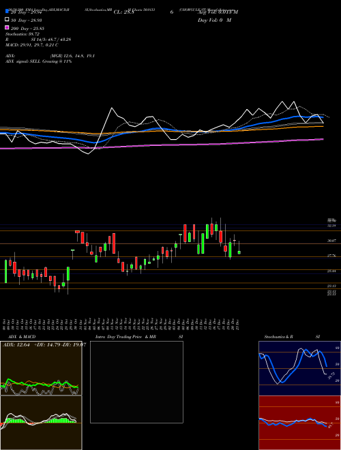Screen dimensions: 341x450
Task: Open the ADX indicator mini chart
Action: click(41, 368)
